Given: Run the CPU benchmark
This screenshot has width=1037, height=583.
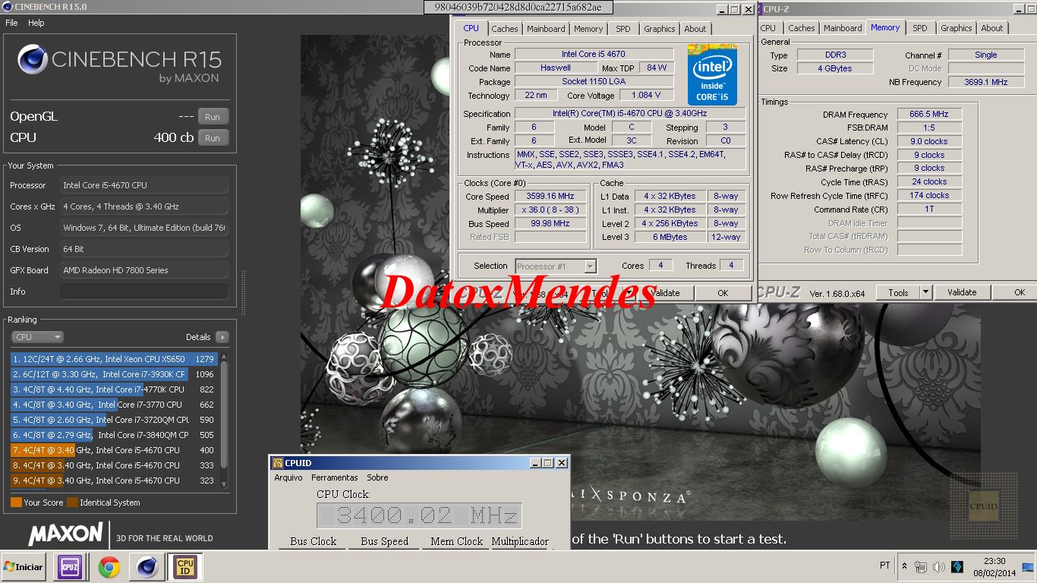Looking at the screenshot, I should pos(213,138).
